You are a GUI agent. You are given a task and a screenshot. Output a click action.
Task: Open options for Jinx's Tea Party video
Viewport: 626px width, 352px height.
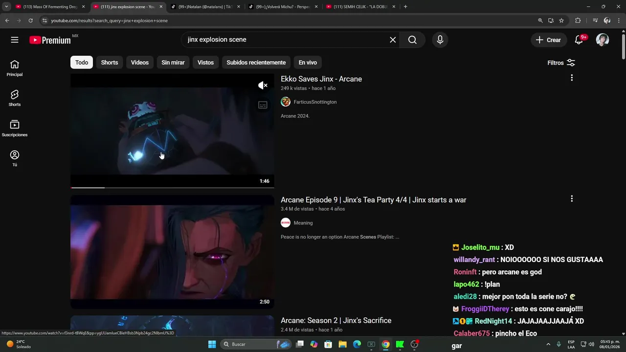pos(572,198)
